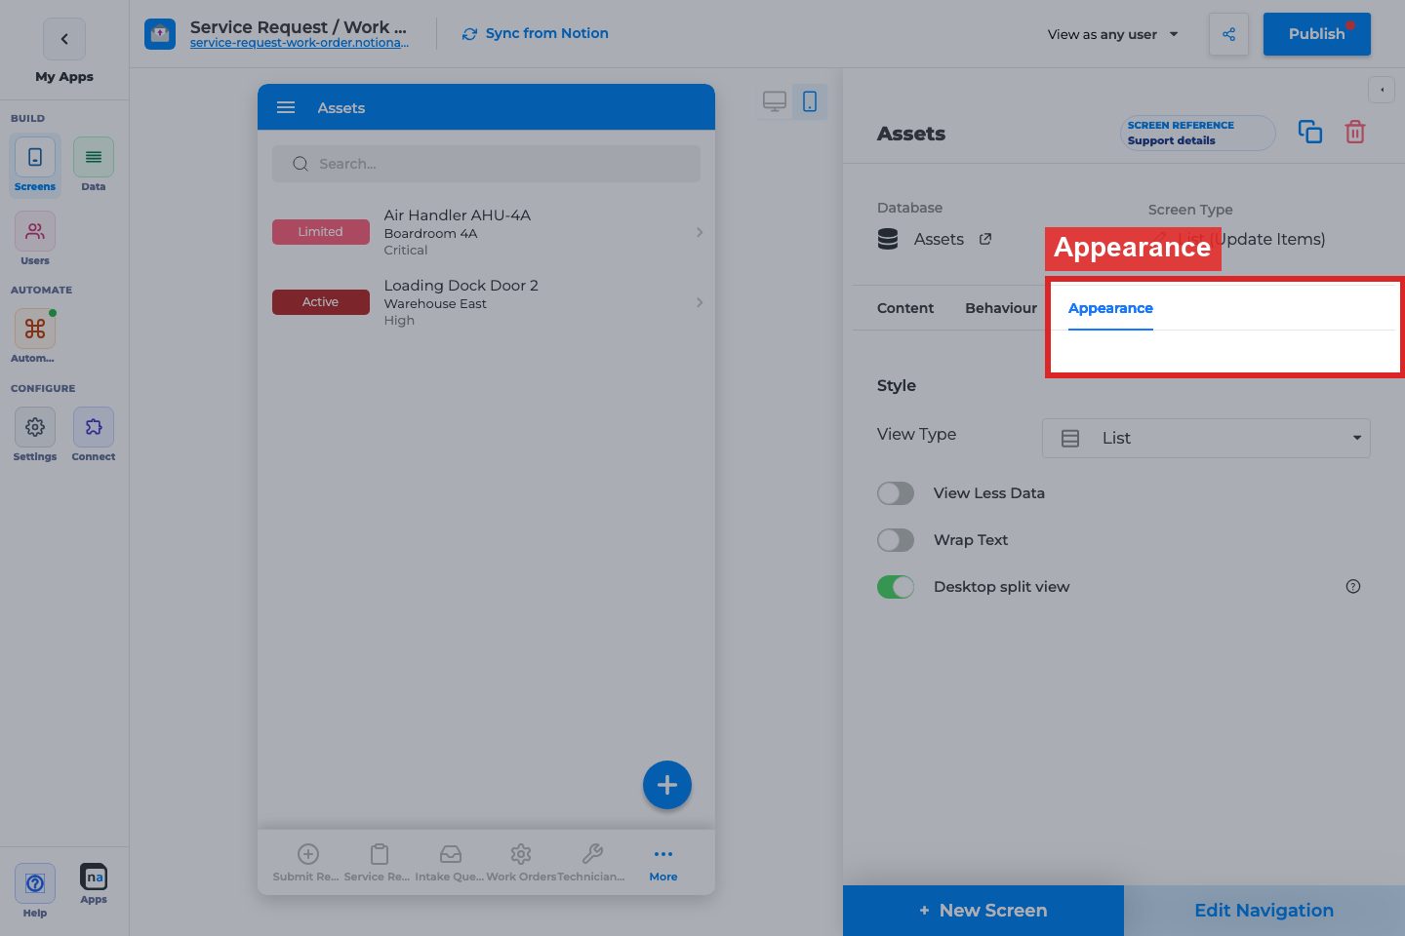Open the Screen Reference selector
1405x936 pixels.
(1197, 133)
